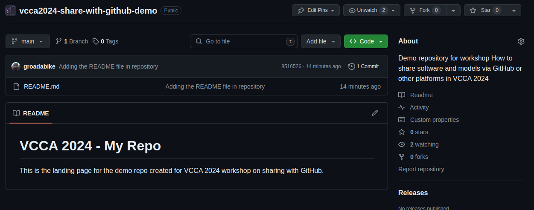Click the VCCA 2024 - My Repo heading

tap(90, 146)
